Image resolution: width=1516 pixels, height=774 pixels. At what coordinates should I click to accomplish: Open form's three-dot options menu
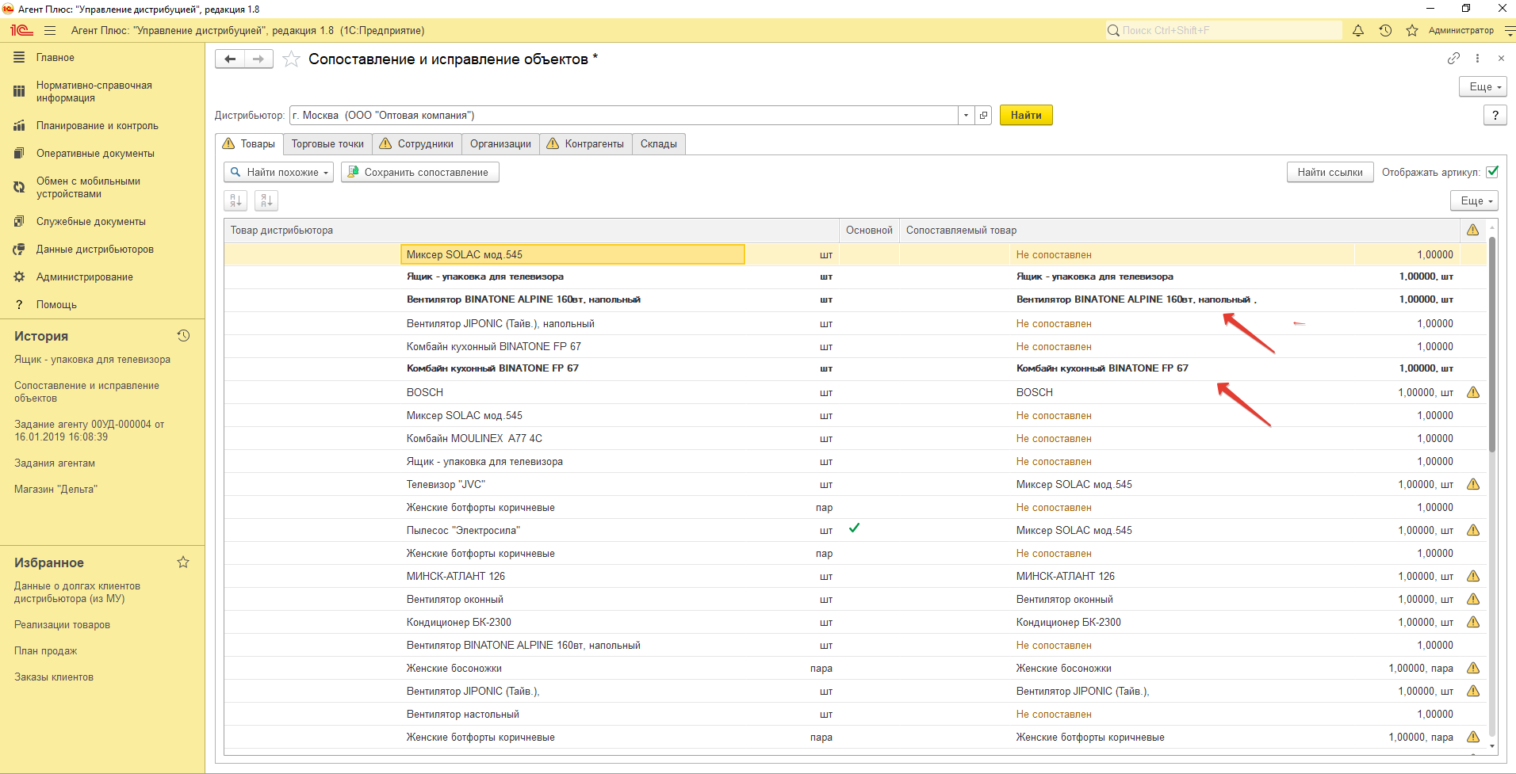coord(1477,58)
